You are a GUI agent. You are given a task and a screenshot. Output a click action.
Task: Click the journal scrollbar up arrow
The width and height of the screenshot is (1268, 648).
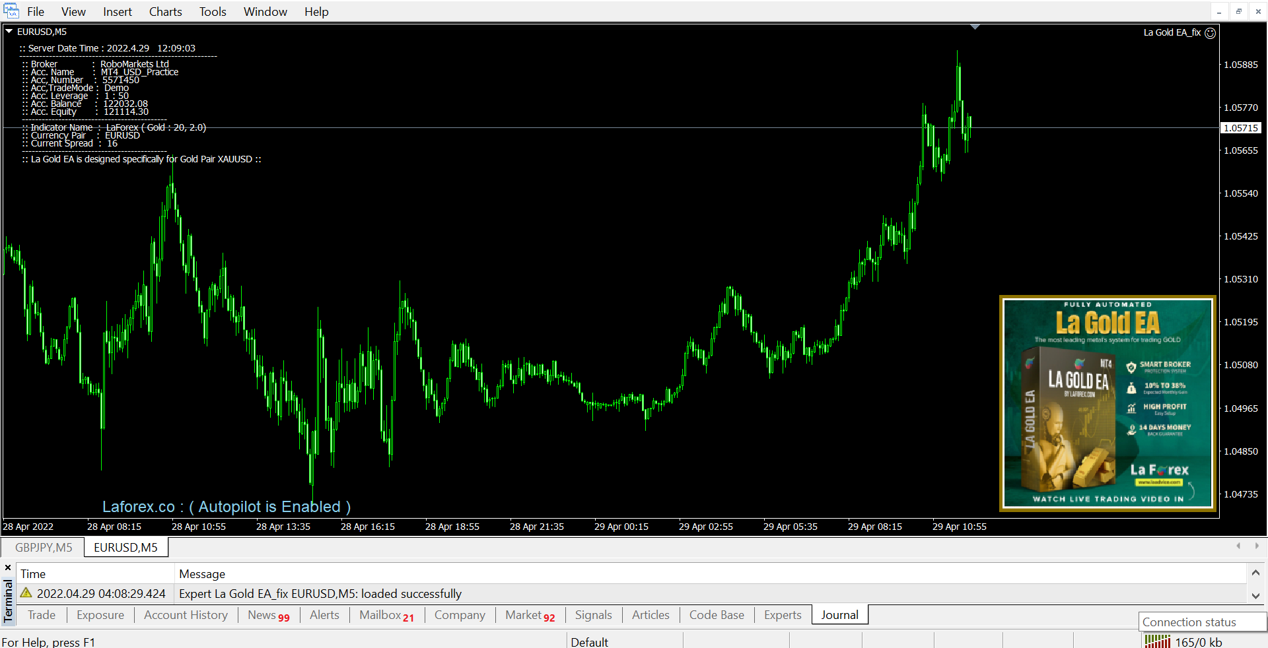(1255, 573)
